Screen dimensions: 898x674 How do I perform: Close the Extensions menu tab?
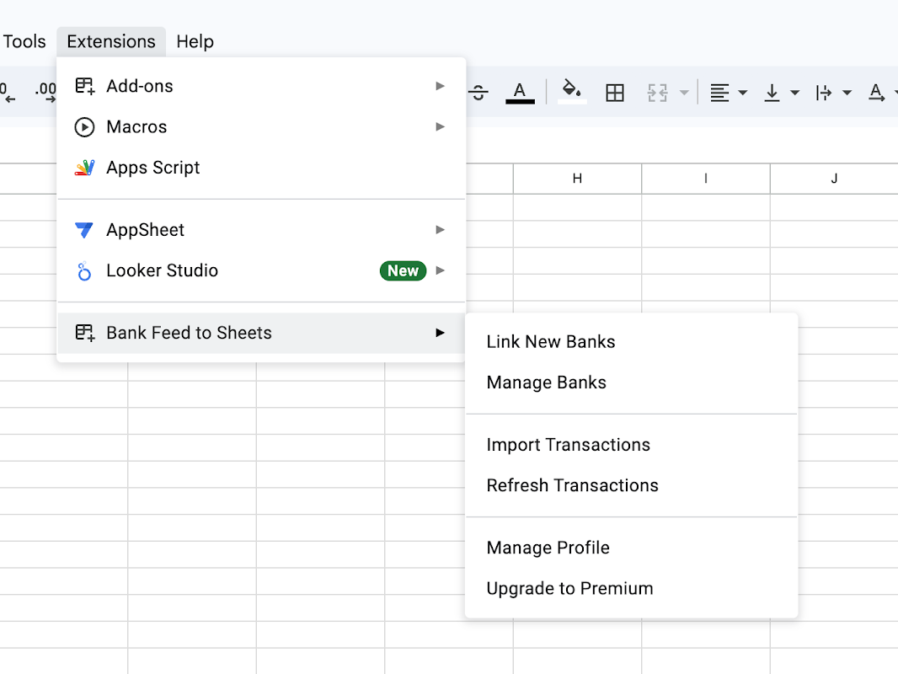[x=111, y=42]
